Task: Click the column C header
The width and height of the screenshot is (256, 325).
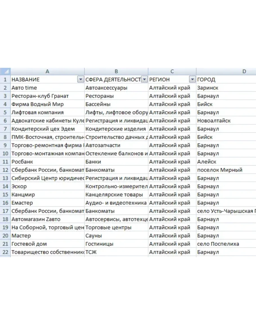Action: [x=172, y=71]
